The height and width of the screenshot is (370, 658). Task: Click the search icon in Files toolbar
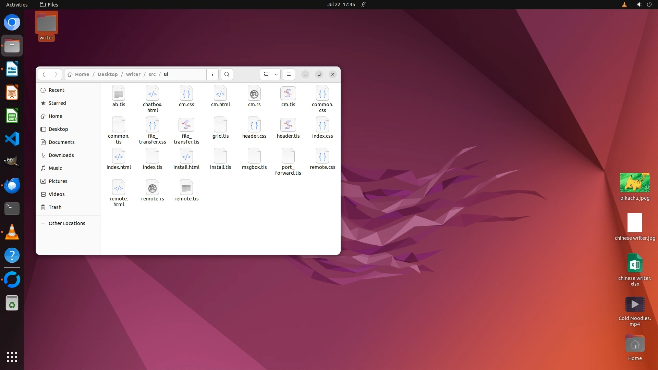[227, 74]
